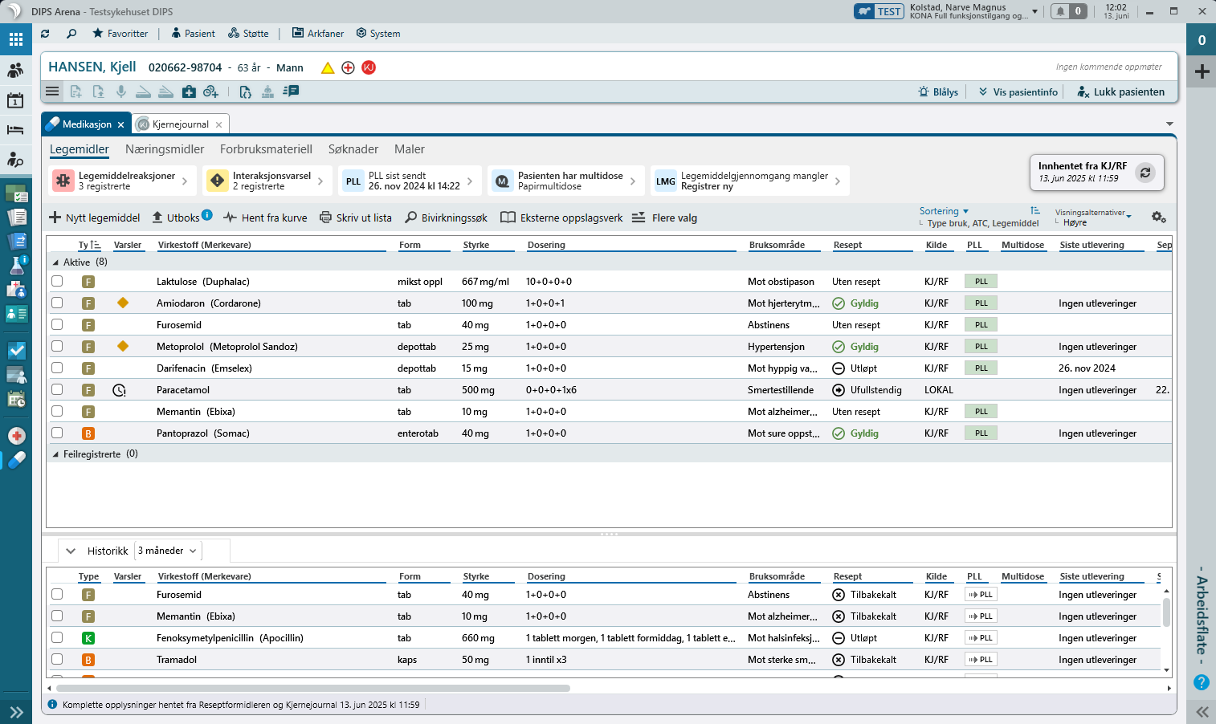Click the blue help question mark icon
This screenshot has width=1216, height=724.
click(x=1202, y=682)
